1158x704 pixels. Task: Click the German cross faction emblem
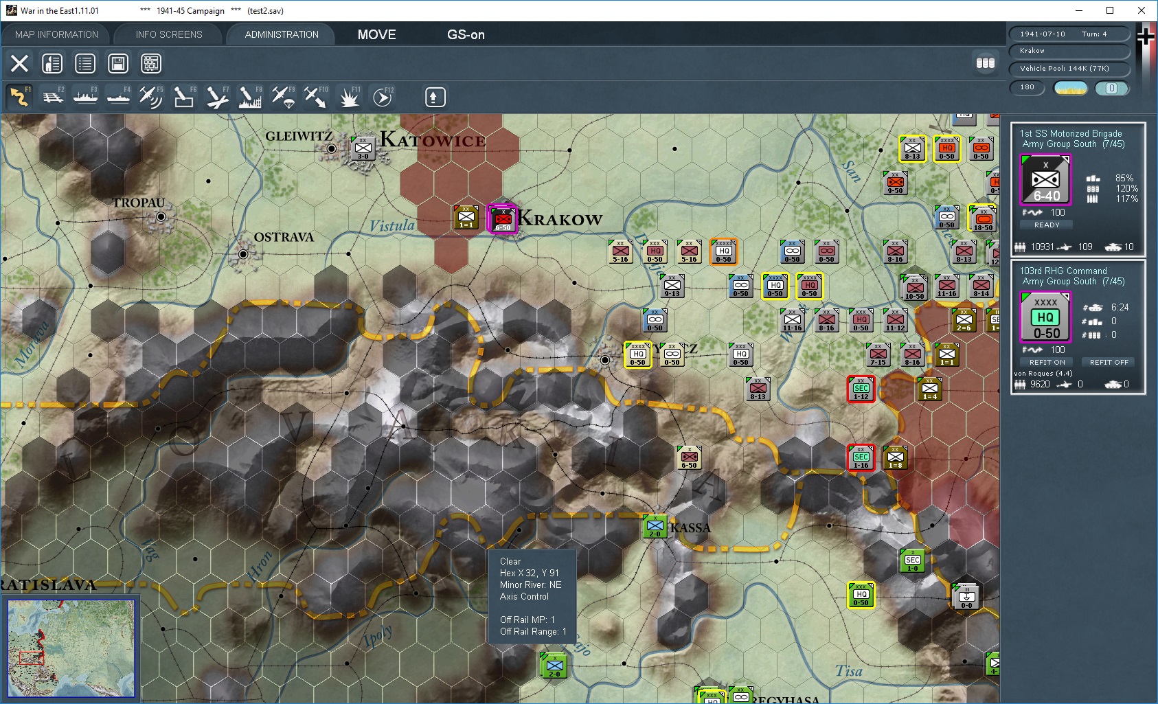(x=1146, y=36)
